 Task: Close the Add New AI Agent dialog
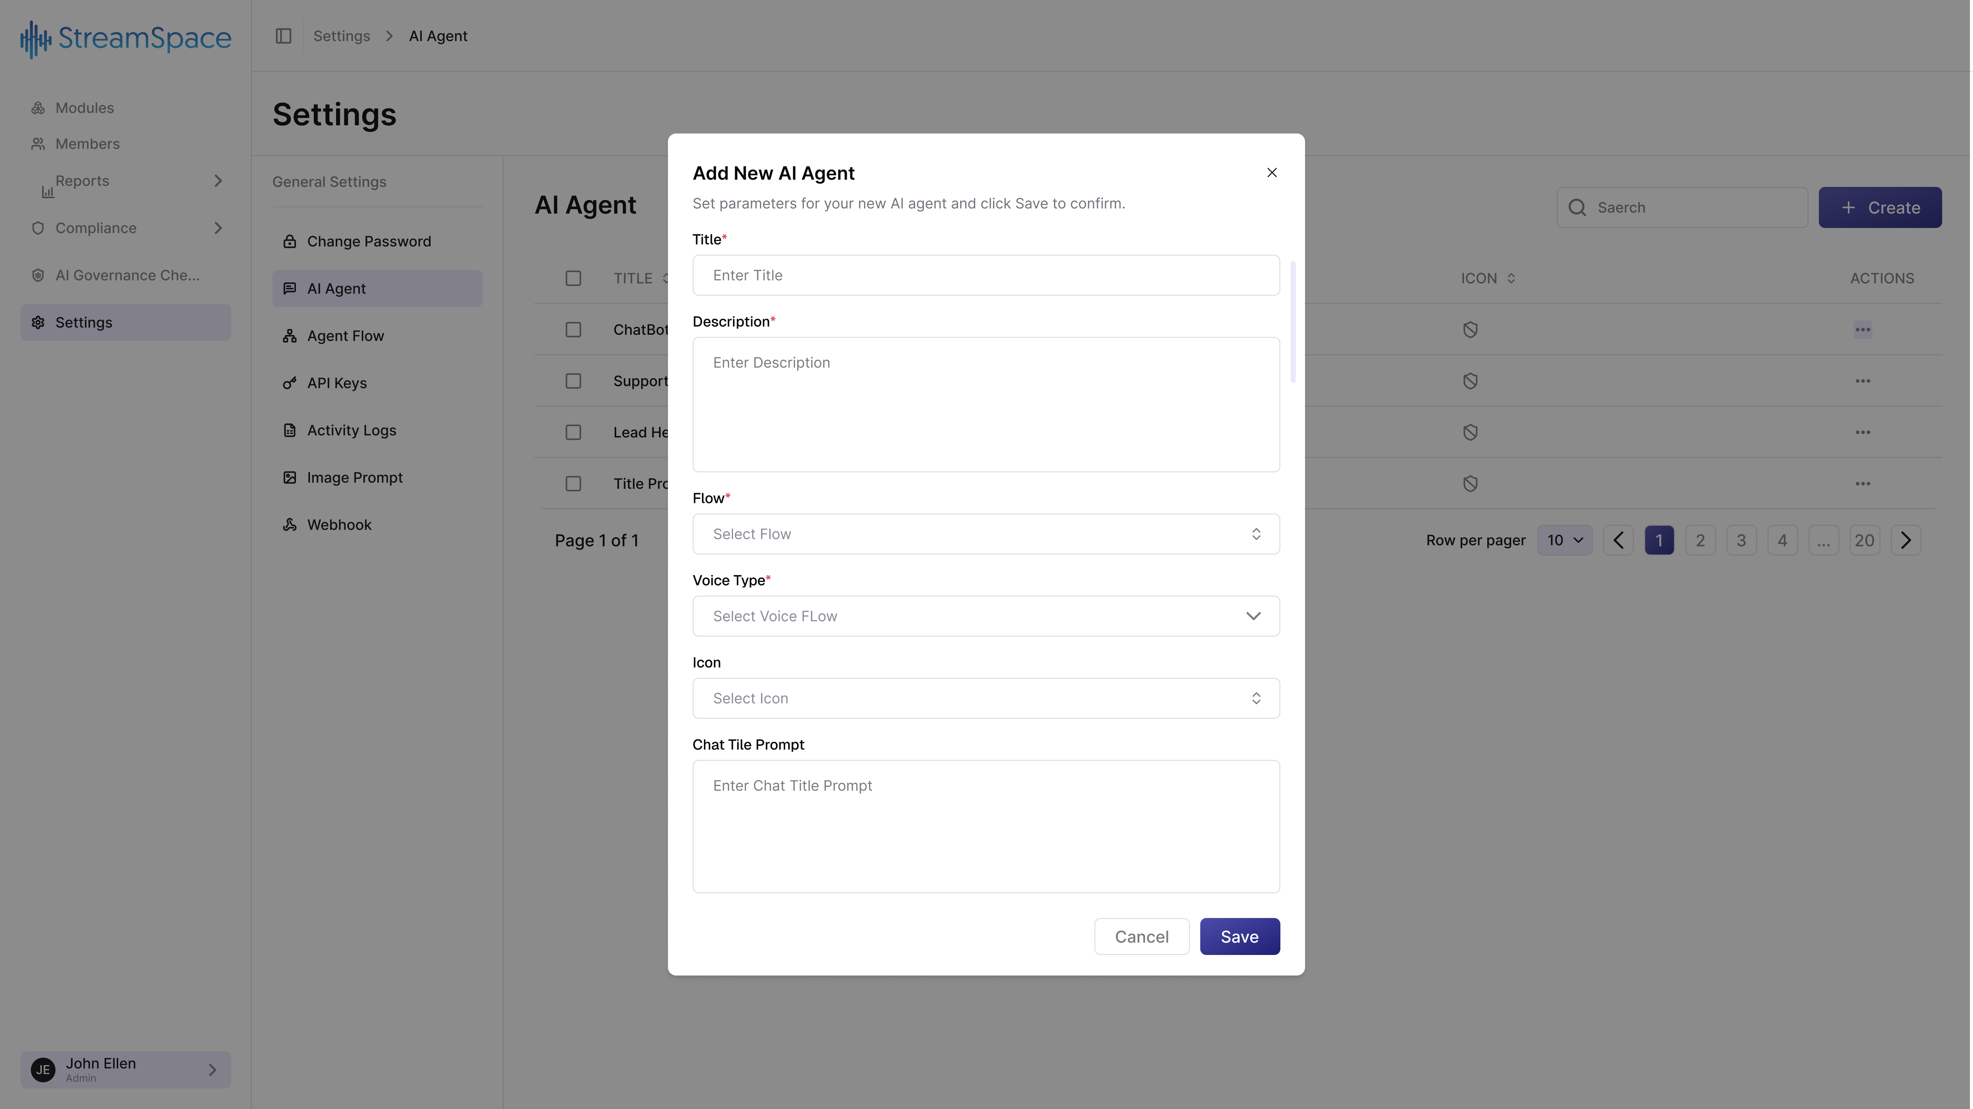coord(1271,173)
